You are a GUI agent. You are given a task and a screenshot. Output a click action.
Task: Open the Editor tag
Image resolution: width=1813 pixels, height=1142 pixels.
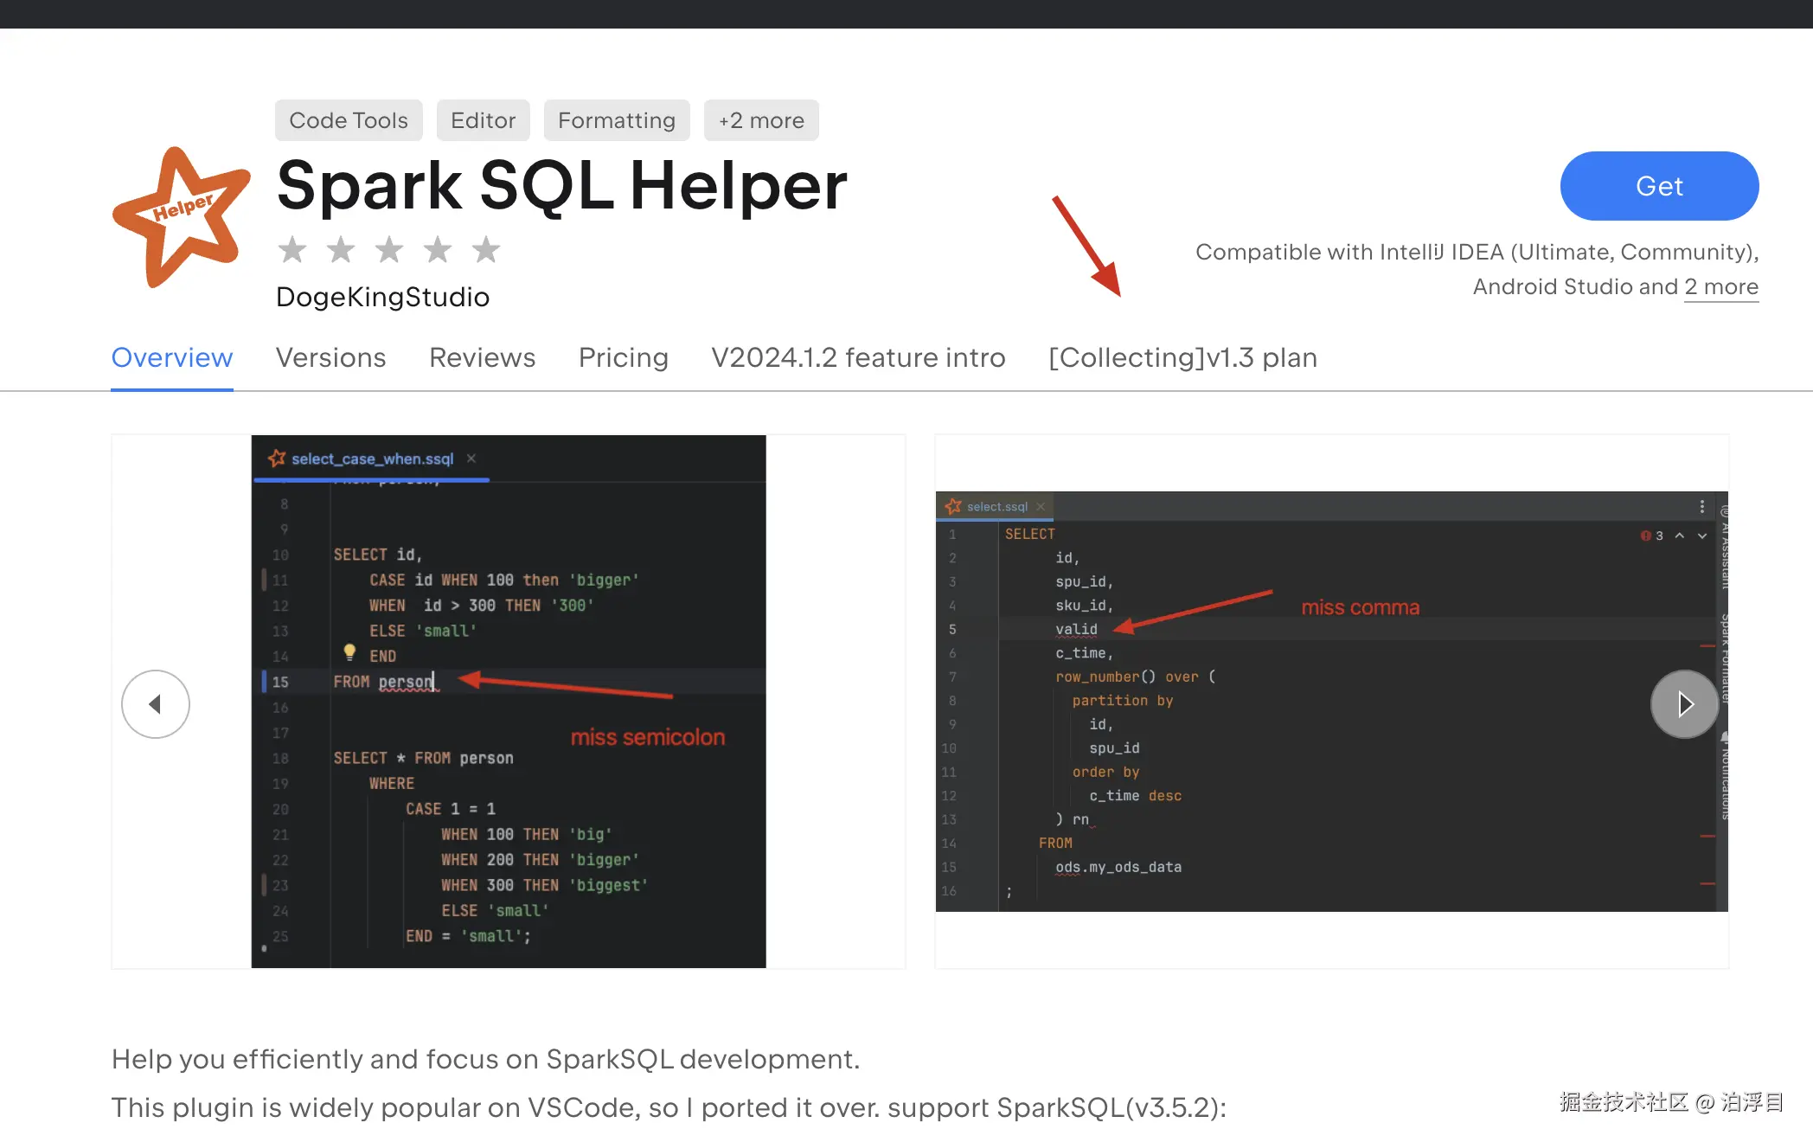coord(484,120)
